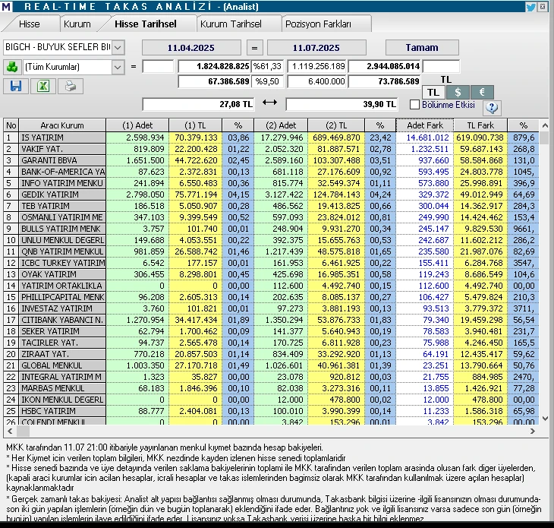The height and width of the screenshot is (528, 554).
Task: Click the 39,90 TL price field
Action: 342,104
